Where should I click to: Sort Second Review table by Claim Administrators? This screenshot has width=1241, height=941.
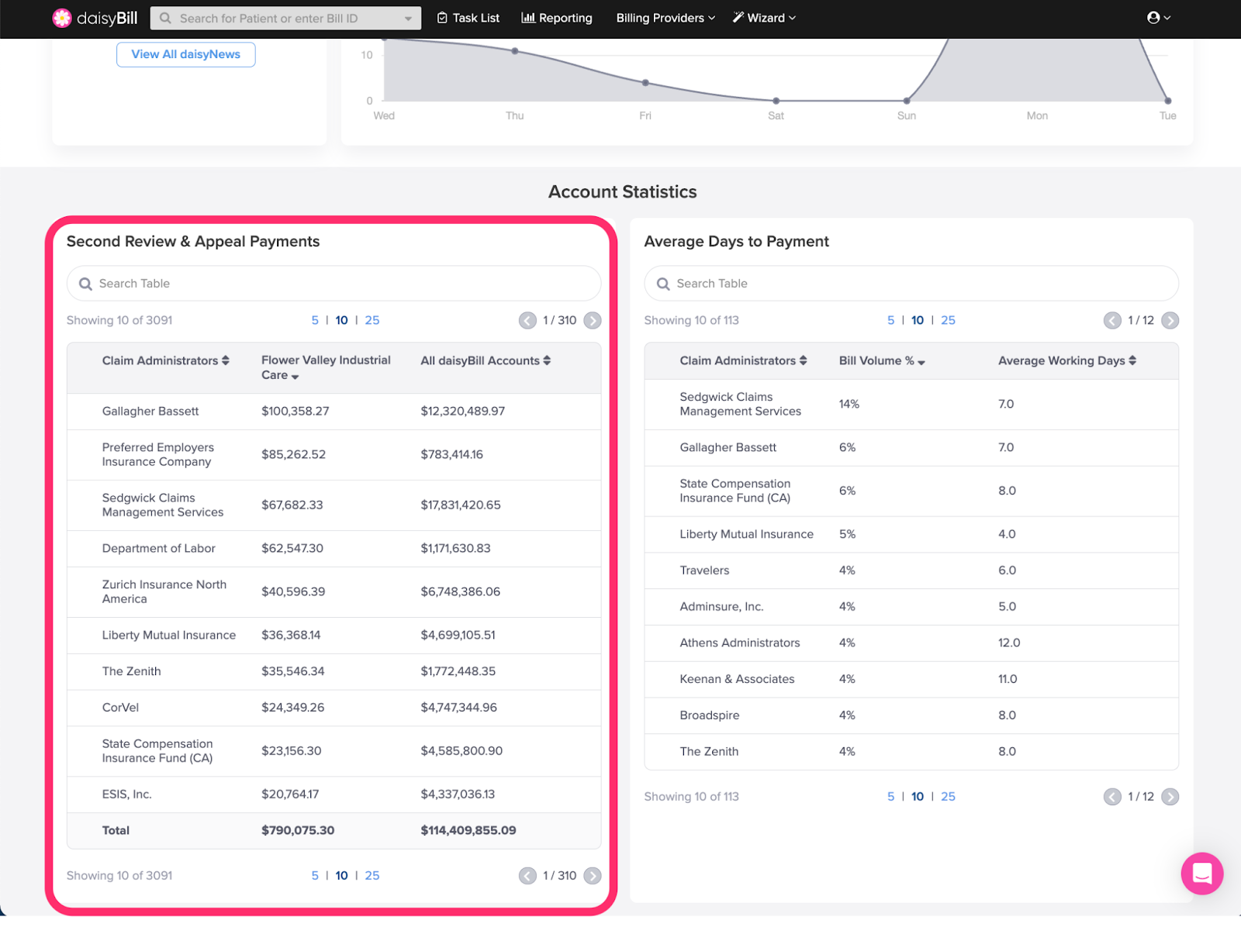tap(165, 360)
